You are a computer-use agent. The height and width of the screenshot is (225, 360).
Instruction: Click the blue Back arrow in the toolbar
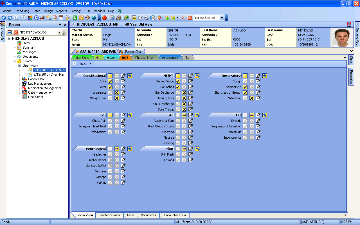tap(4, 18)
